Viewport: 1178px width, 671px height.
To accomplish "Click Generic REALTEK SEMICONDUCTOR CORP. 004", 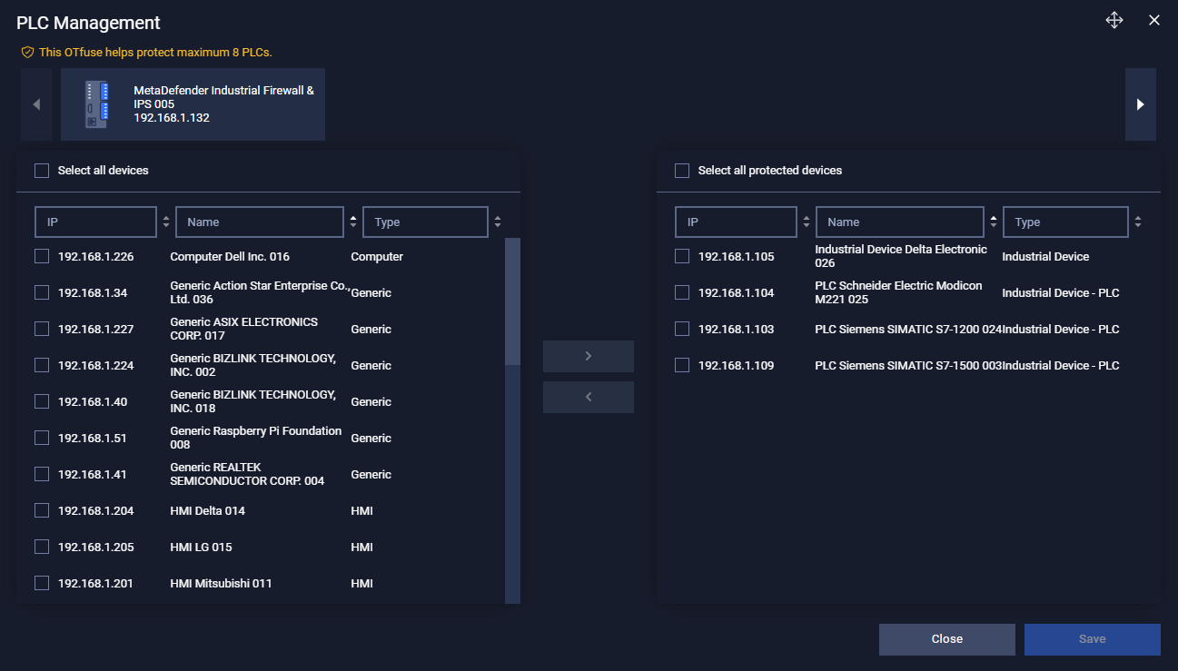I will (x=247, y=474).
